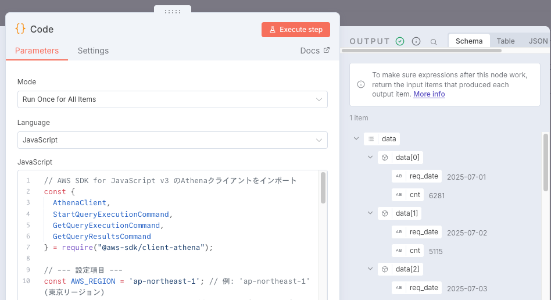Select the JSON output view

(x=538, y=41)
